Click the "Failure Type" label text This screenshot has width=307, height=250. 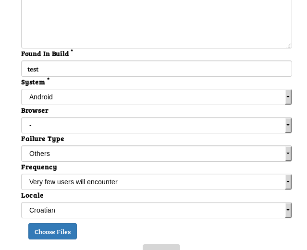coord(43,139)
